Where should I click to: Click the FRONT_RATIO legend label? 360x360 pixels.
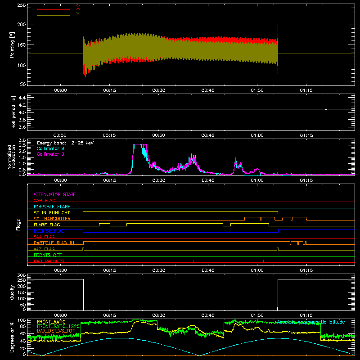tap(51, 322)
